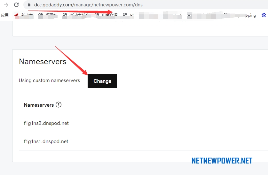Open the 应用 apps bookmark

click(4, 15)
